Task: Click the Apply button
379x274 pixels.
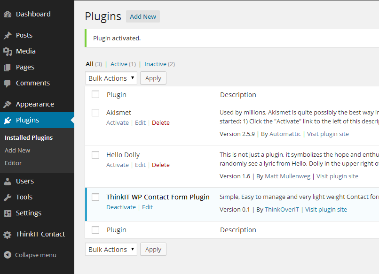Action: 153,78
